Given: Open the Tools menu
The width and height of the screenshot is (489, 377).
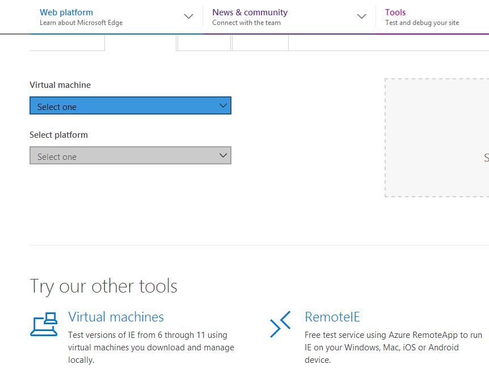Looking at the screenshot, I should tap(395, 12).
